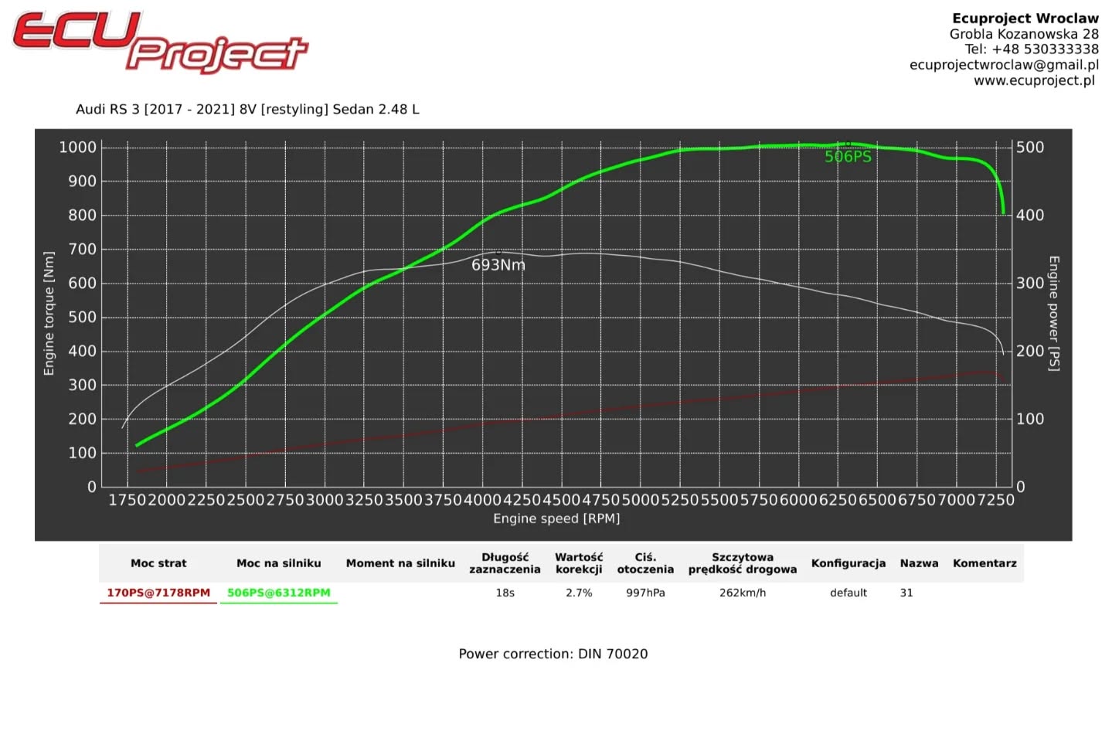Click the Komentarz column header

pyautogui.click(x=984, y=563)
